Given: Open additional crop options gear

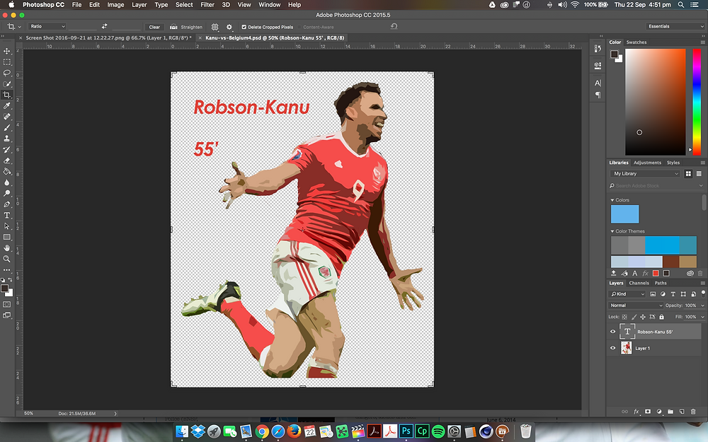Looking at the screenshot, I should [x=229, y=27].
